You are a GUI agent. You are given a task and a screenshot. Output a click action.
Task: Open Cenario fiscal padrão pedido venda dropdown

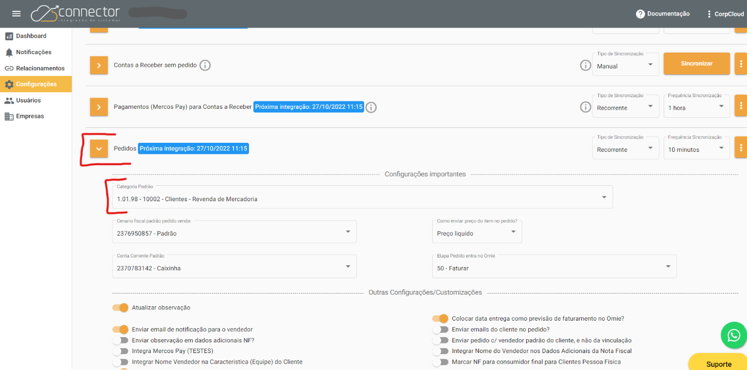[234, 231]
